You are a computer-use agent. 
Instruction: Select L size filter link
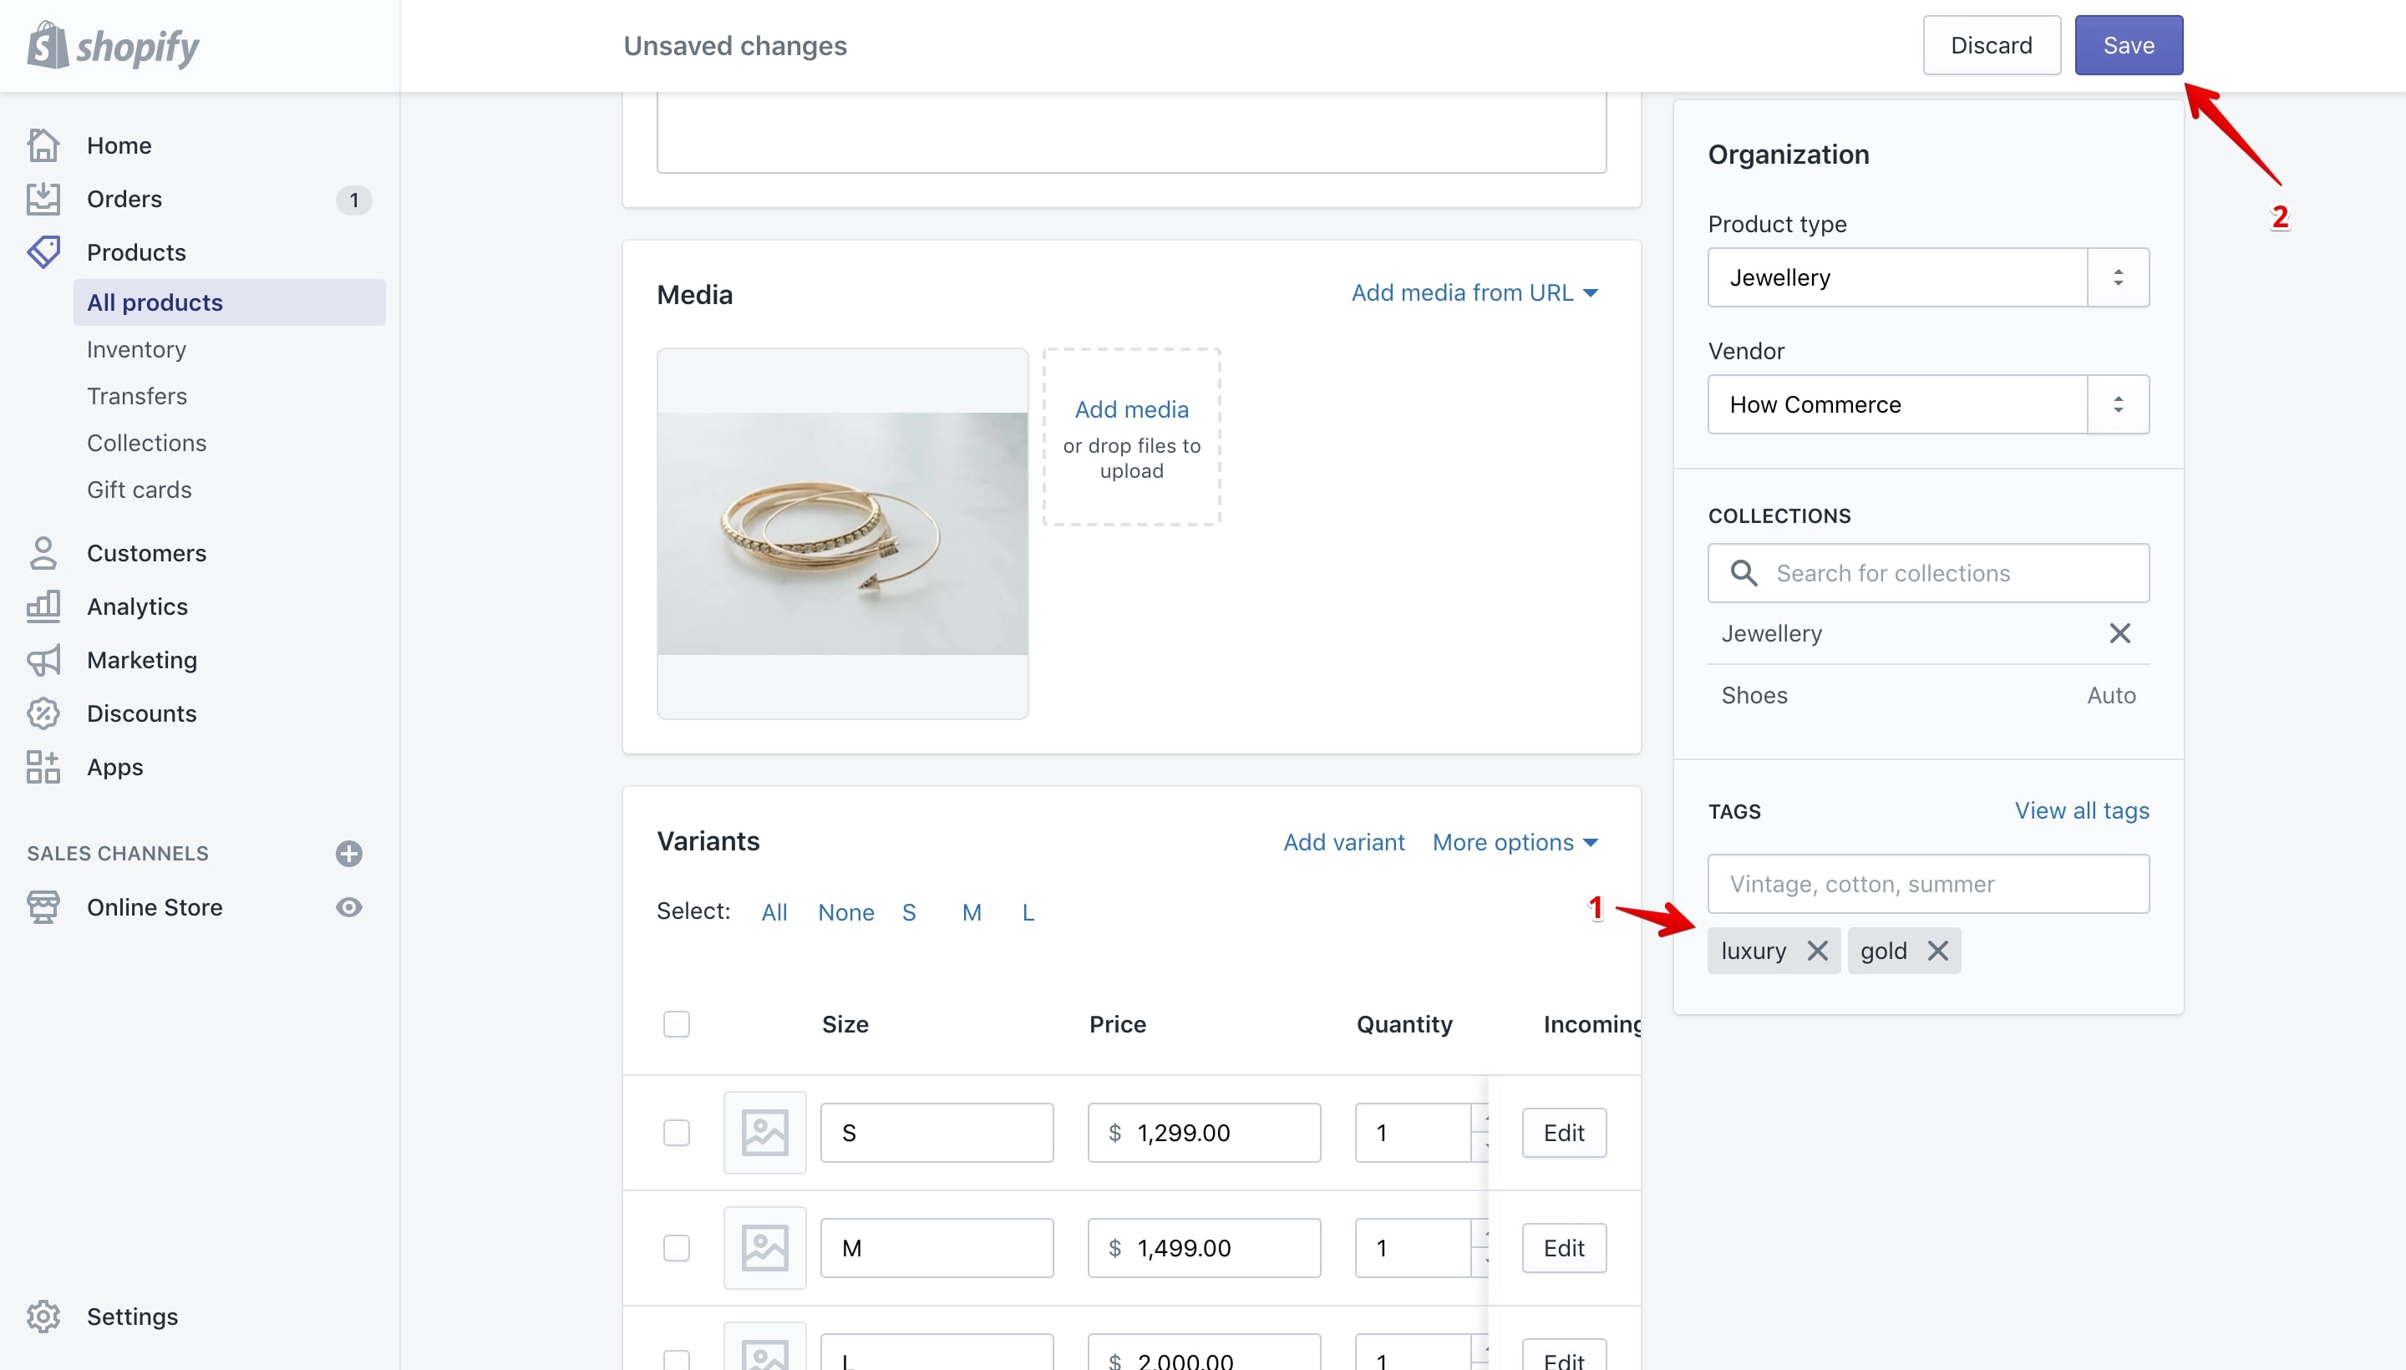1028,913
